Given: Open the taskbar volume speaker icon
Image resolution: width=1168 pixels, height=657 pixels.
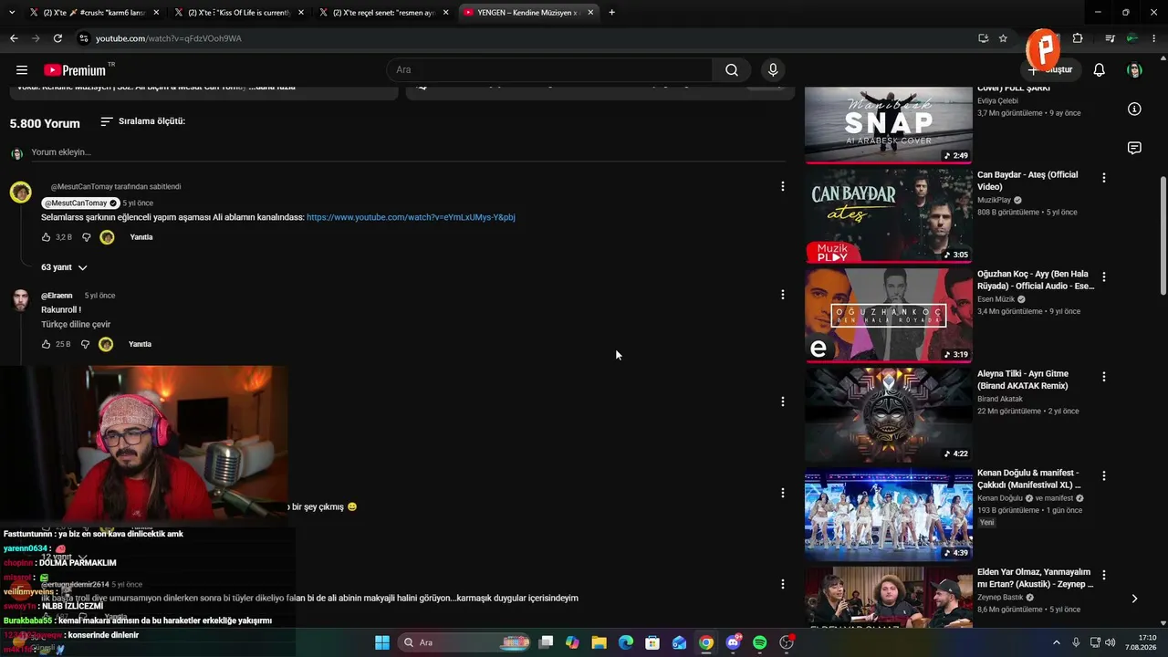Looking at the screenshot, I should coord(1111,642).
